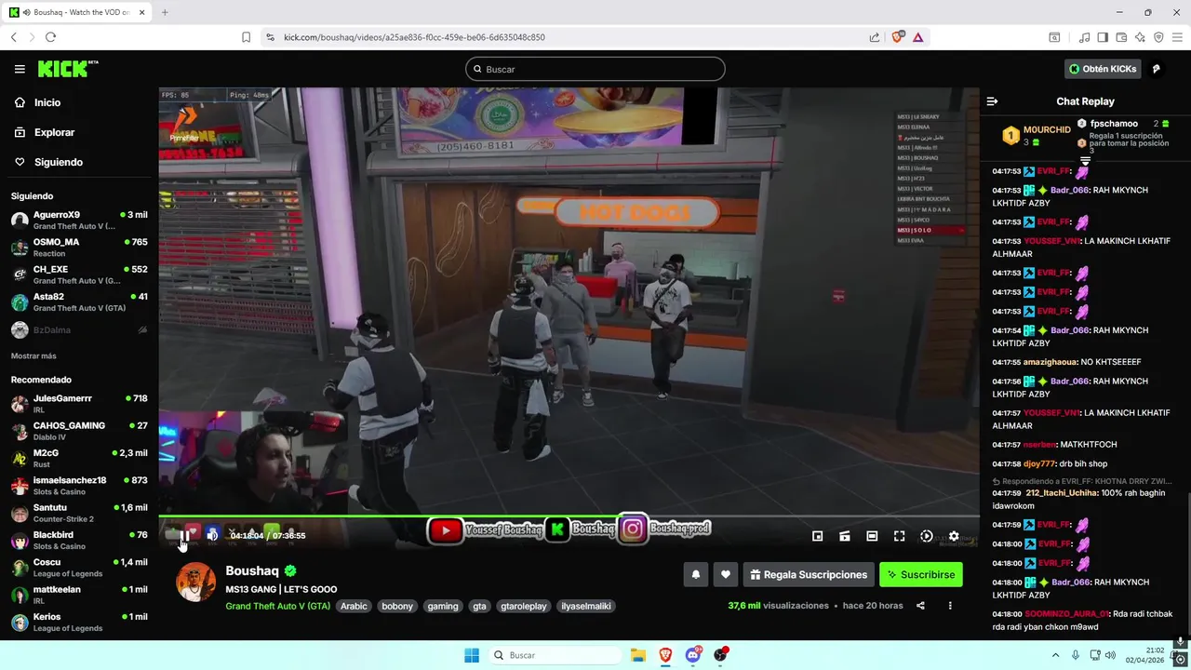Select the bobony tag
1191x670 pixels.
pos(397,606)
